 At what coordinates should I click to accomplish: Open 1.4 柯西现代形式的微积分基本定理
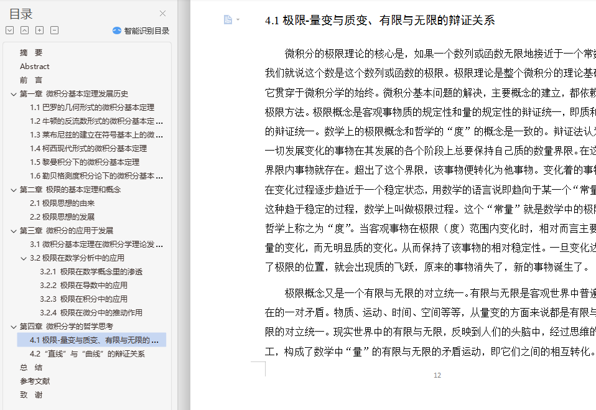[88, 149]
